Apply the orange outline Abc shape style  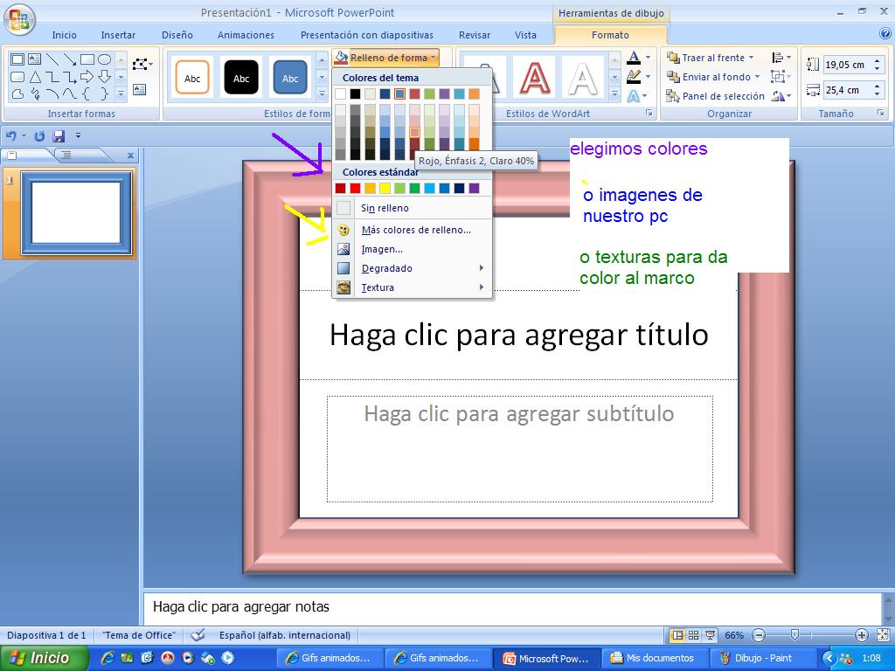[192, 78]
